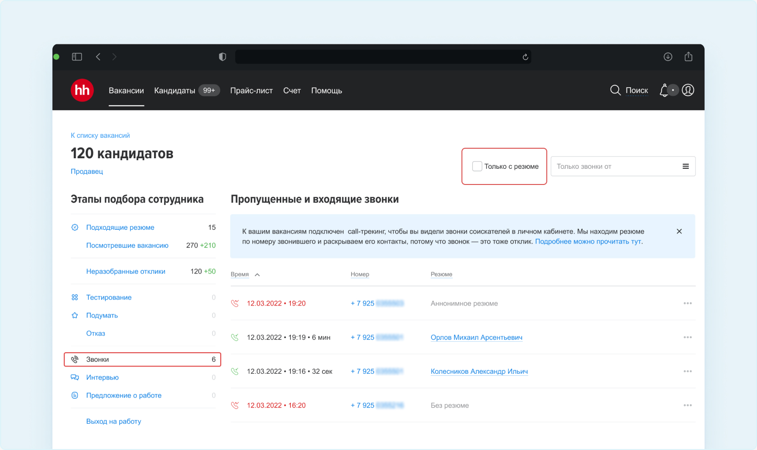Click the Подходящие резюме stage icon

75,227
